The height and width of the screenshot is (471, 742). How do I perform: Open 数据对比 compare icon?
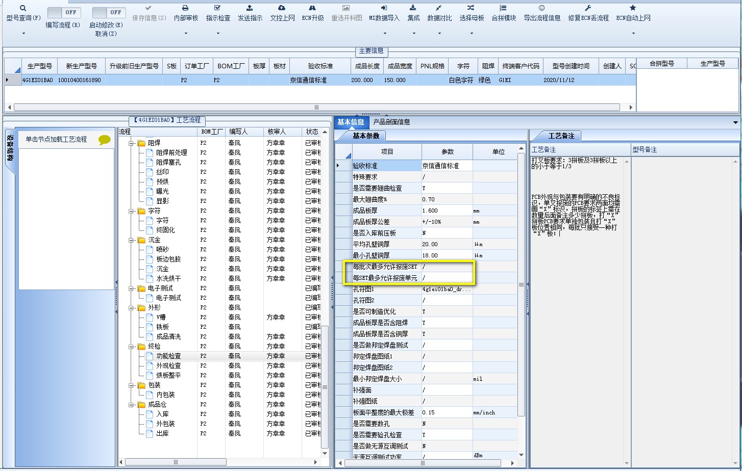(439, 9)
